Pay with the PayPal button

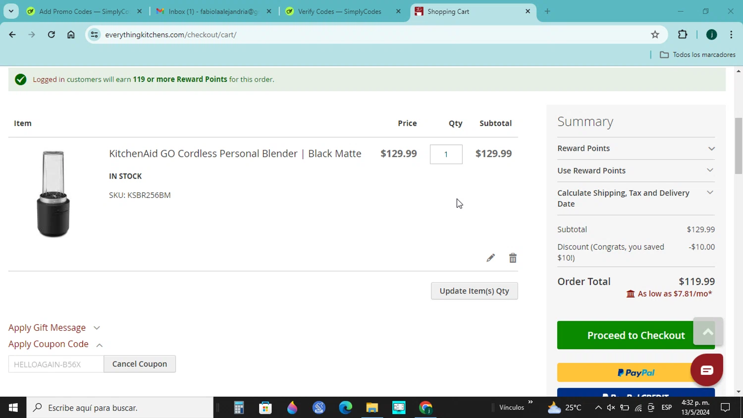(636, 373)
